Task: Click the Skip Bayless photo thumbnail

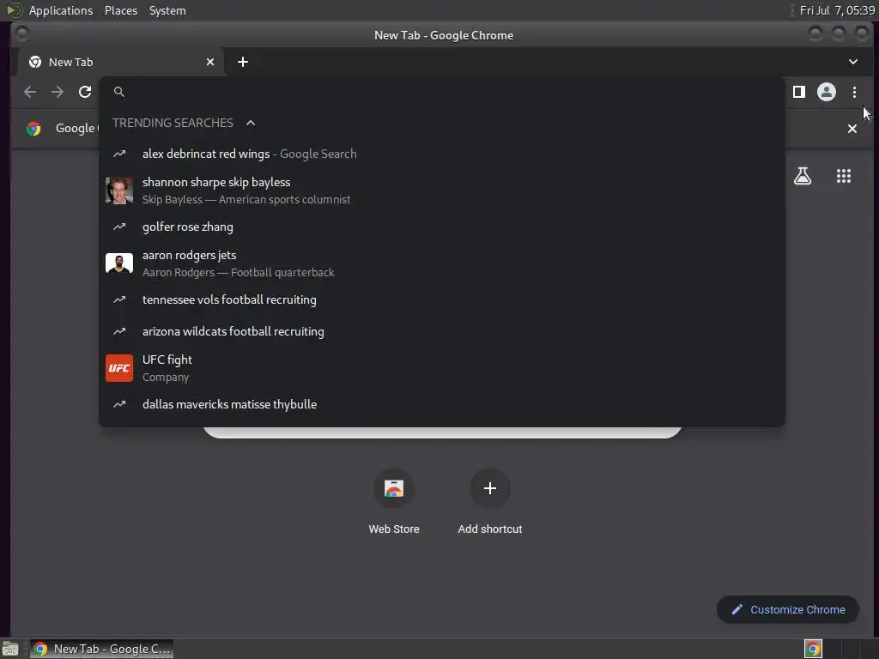Action: [x=119, y=190]
